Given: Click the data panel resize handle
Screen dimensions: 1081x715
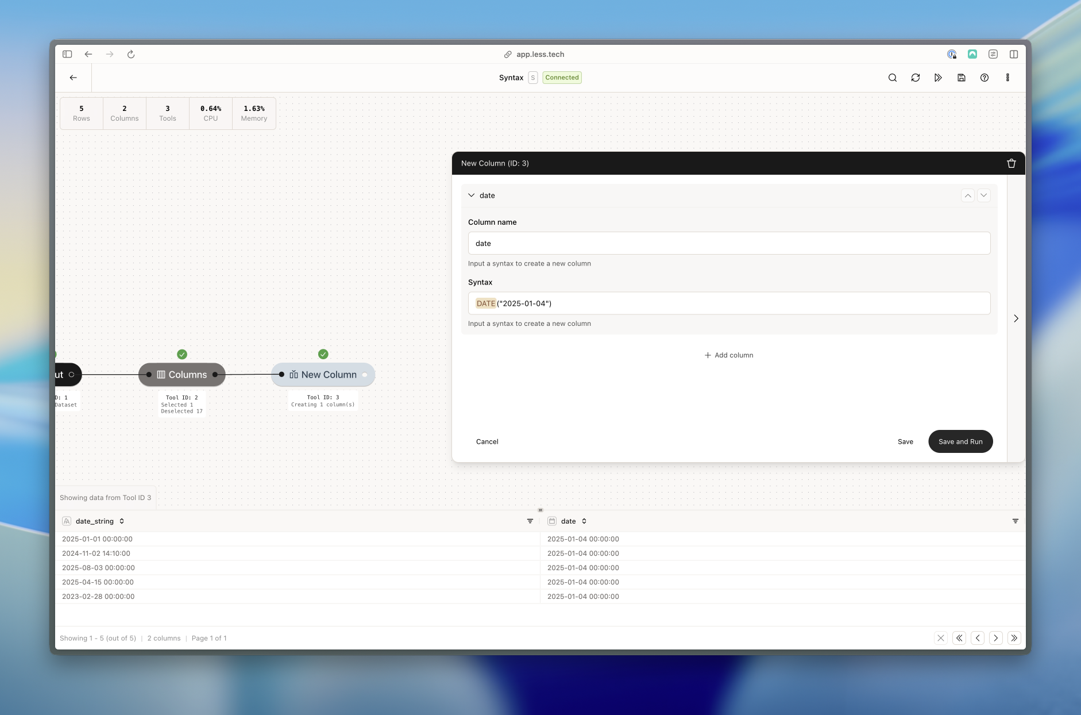Looking at the screenshot, I should click(x=540, y=510).
